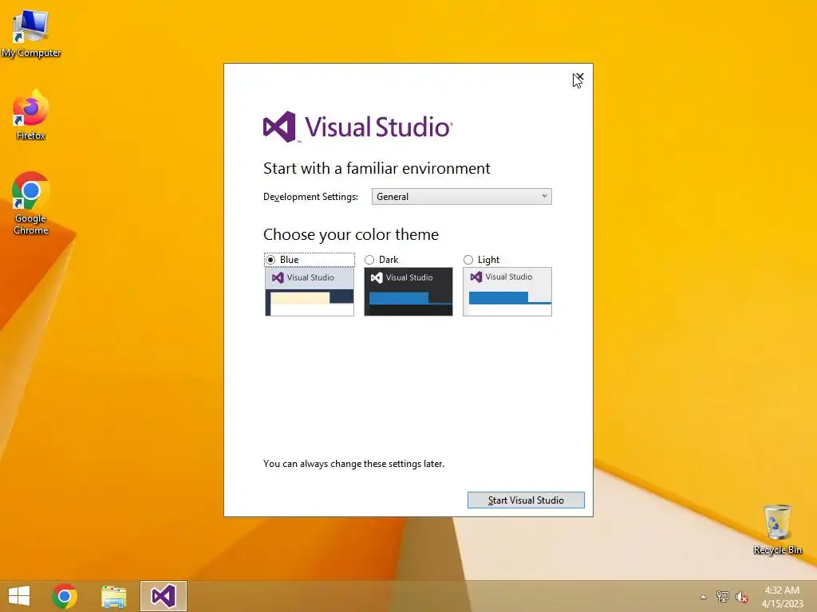Close the Visual Studio setup dialog
This screenshot has width=817, height=612.
click(579, 77)
